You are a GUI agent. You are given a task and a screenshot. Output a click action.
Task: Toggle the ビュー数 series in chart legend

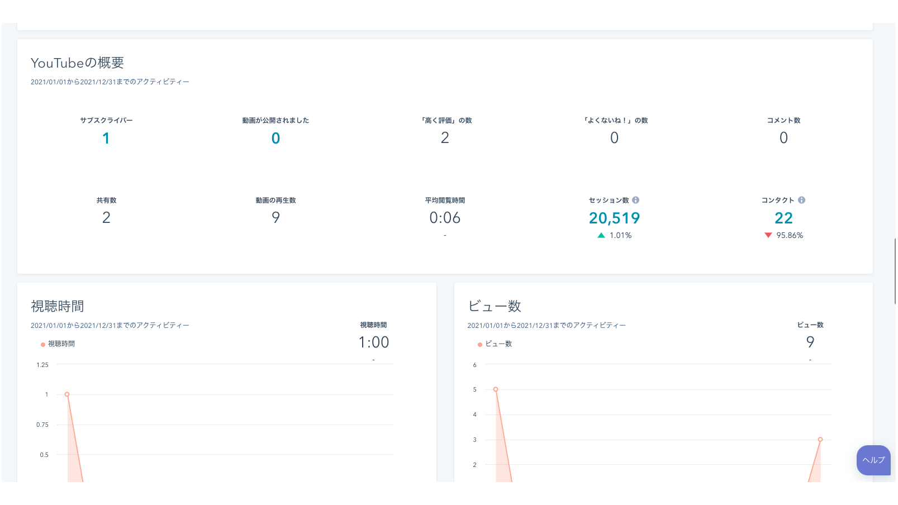click(495, 344)
